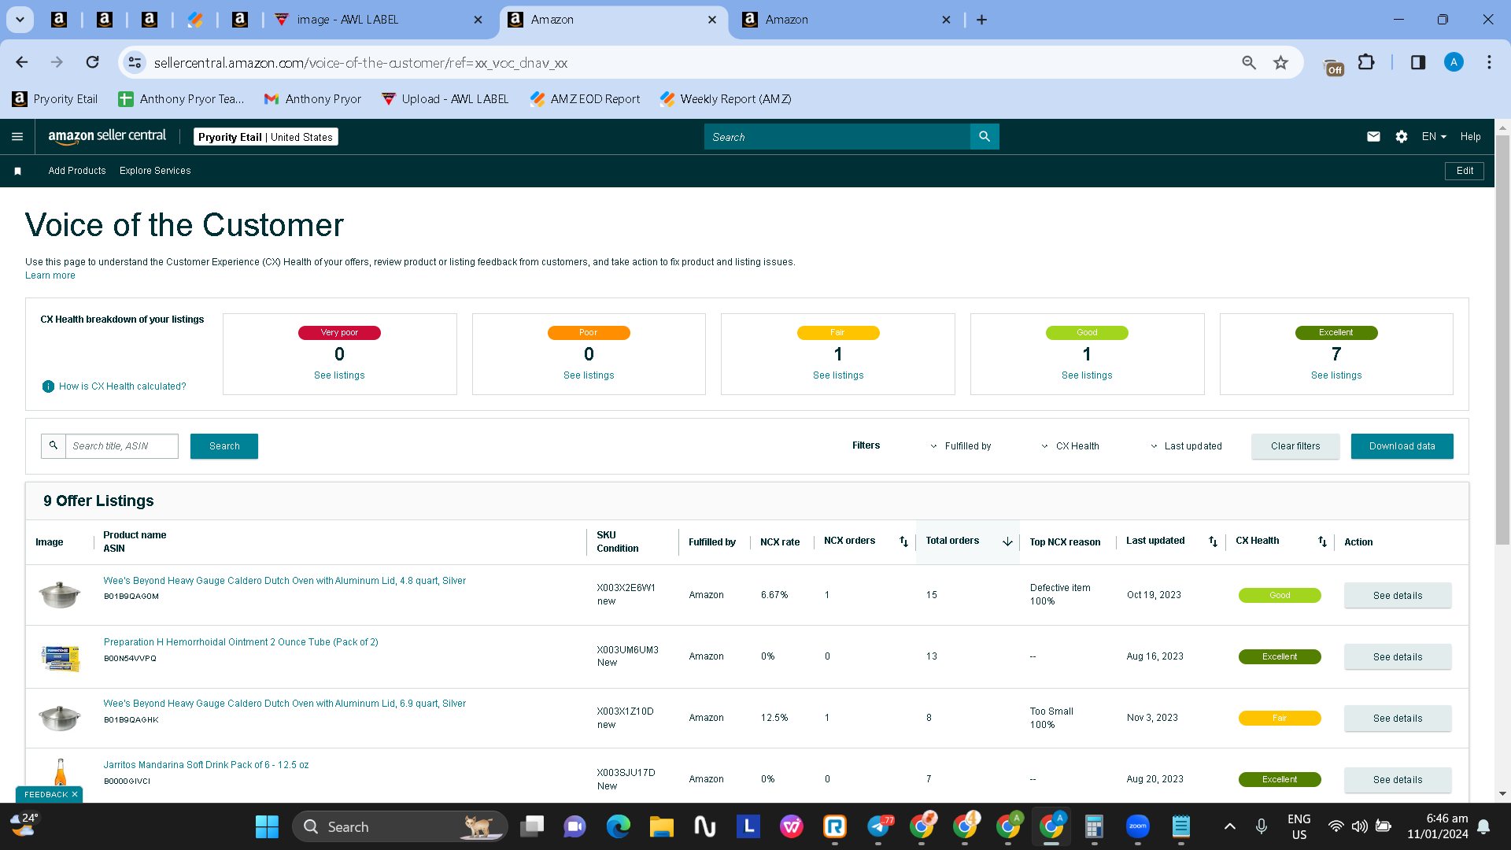
Task: Open the browser zoom magnifier icon
Action: pyautogui.click(x=1249, y=62)
